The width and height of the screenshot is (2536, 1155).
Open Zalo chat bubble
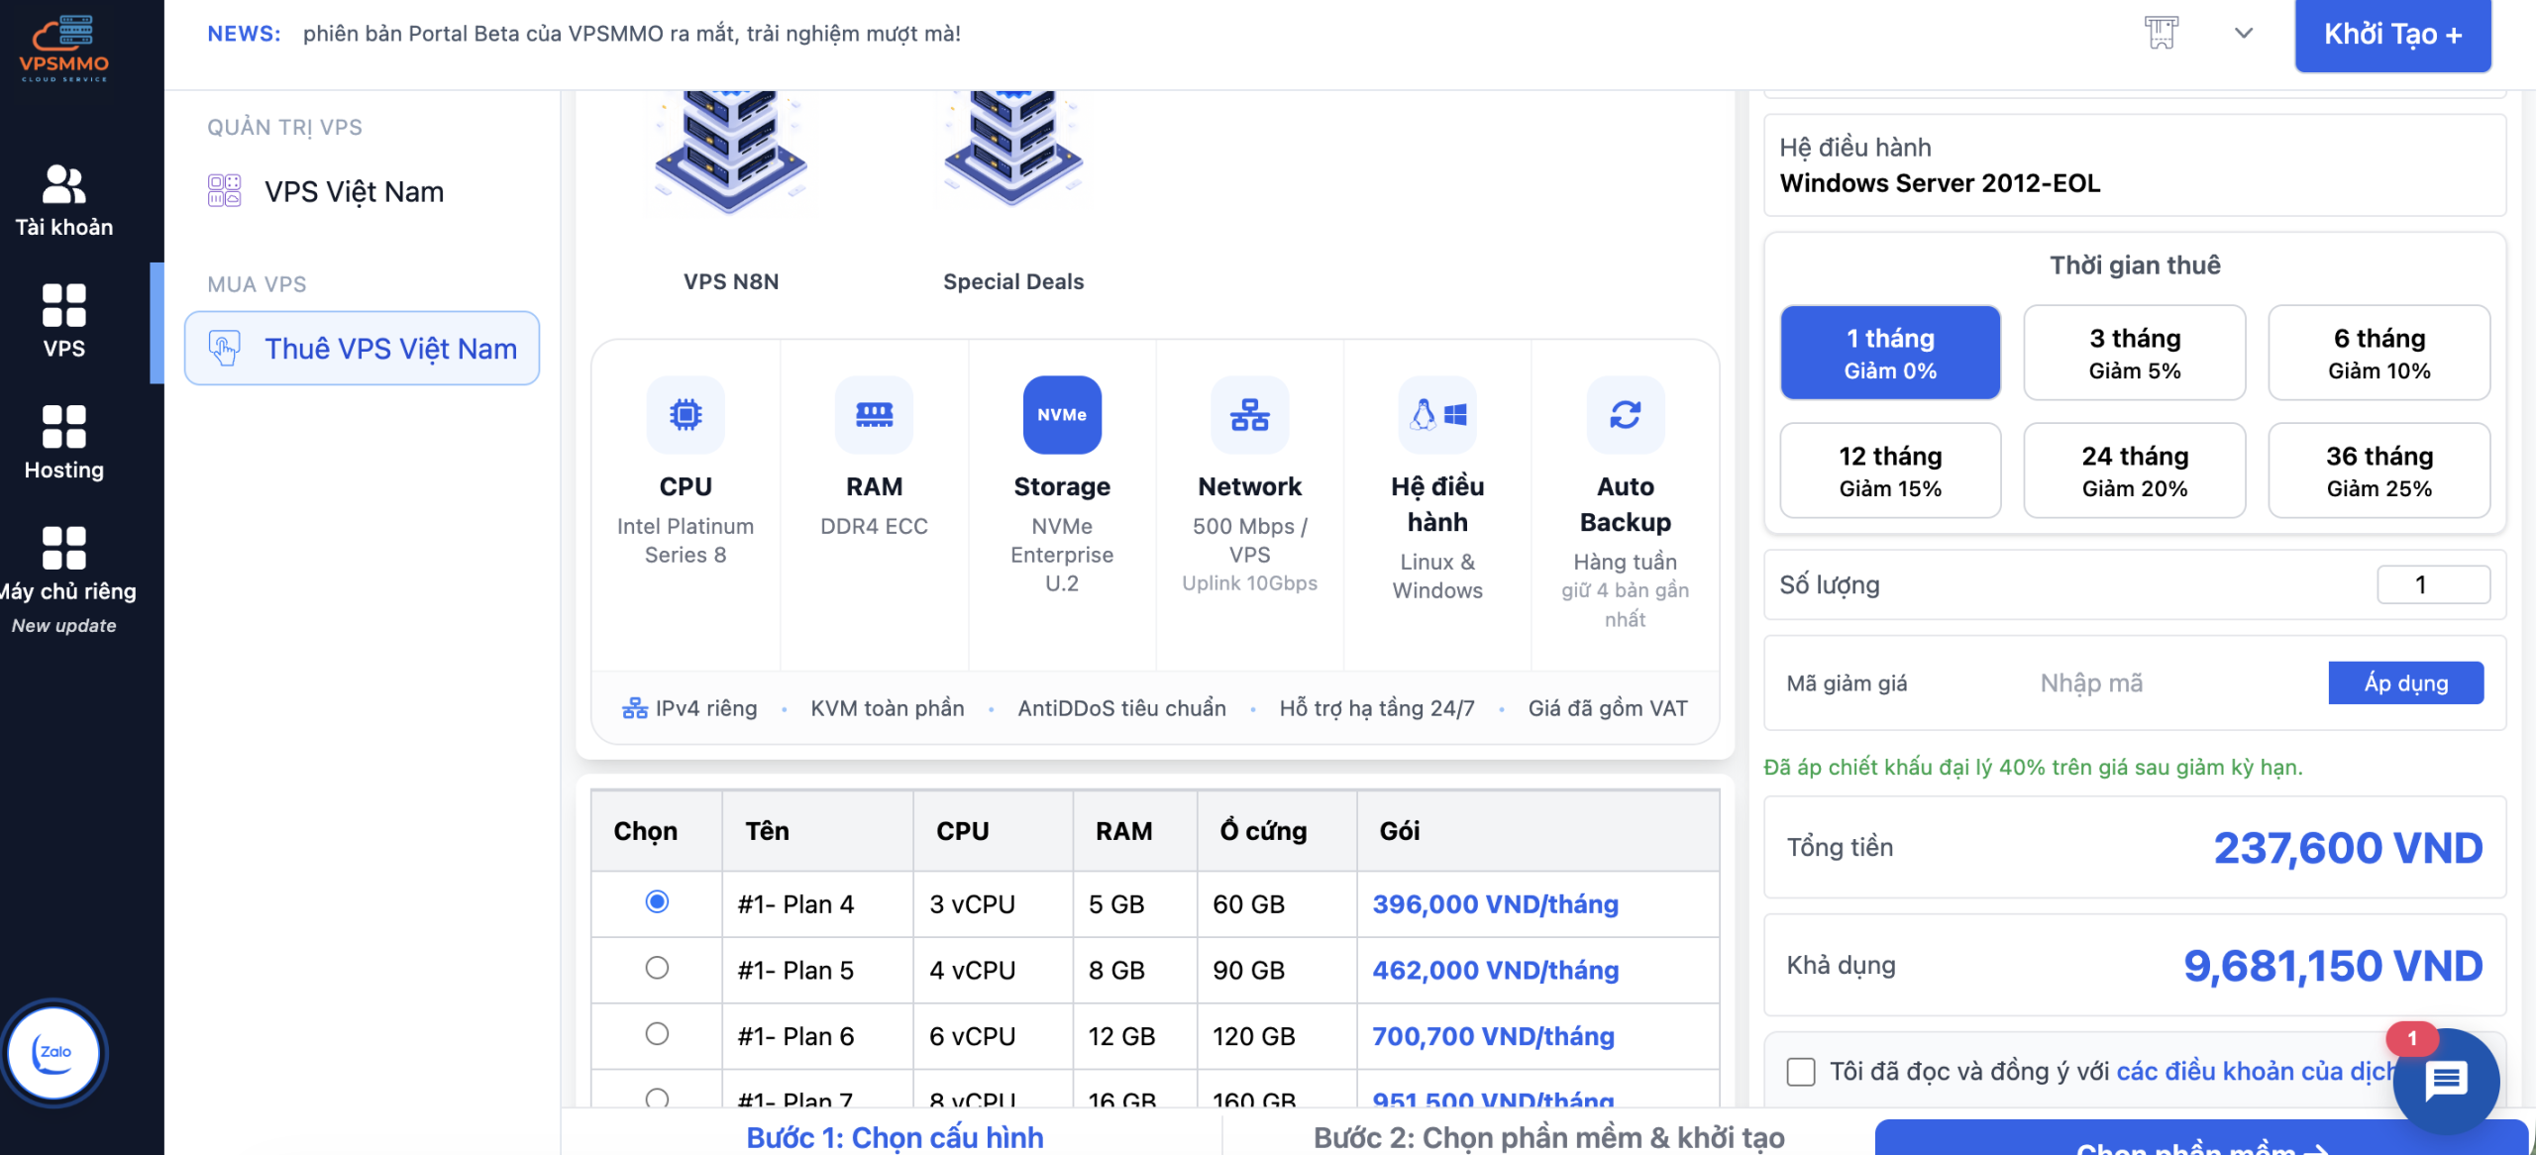[x=53, y=1052]
